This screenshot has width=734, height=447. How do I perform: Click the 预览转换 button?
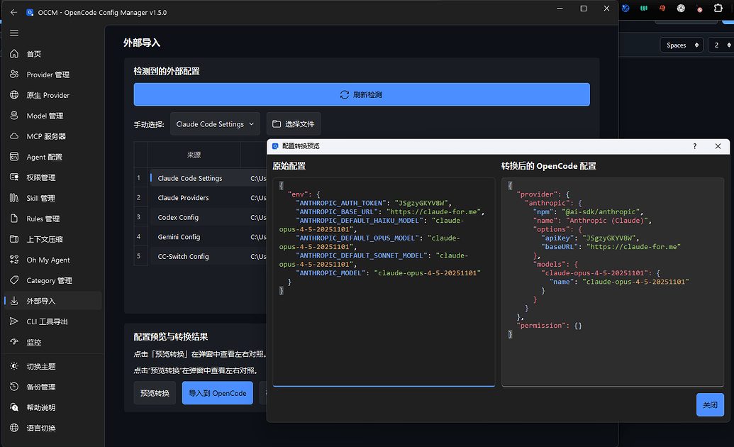pos(155,393)
